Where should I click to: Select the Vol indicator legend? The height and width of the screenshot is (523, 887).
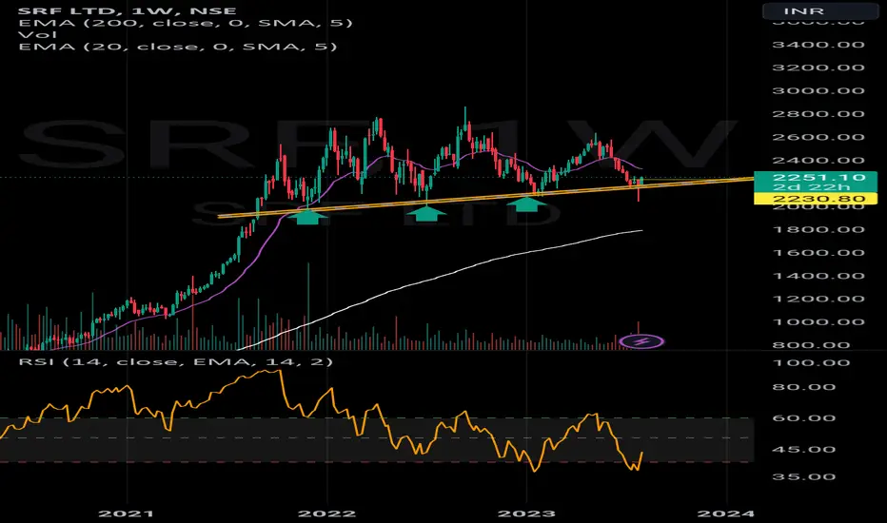pyautogui.click(x=37, y=34)
